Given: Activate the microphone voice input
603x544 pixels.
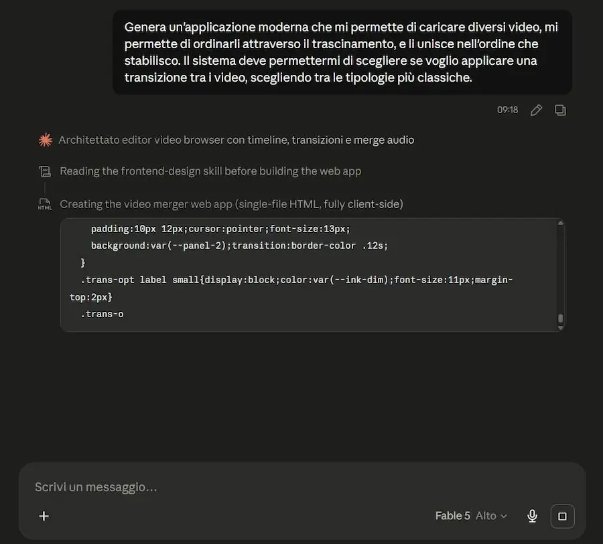Looking at the screenshot, I should tap(532, 516).
